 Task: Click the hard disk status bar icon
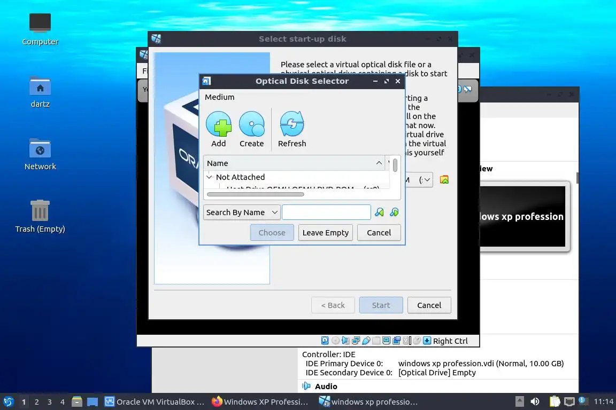pyautogui.click(x=325, y=341)
